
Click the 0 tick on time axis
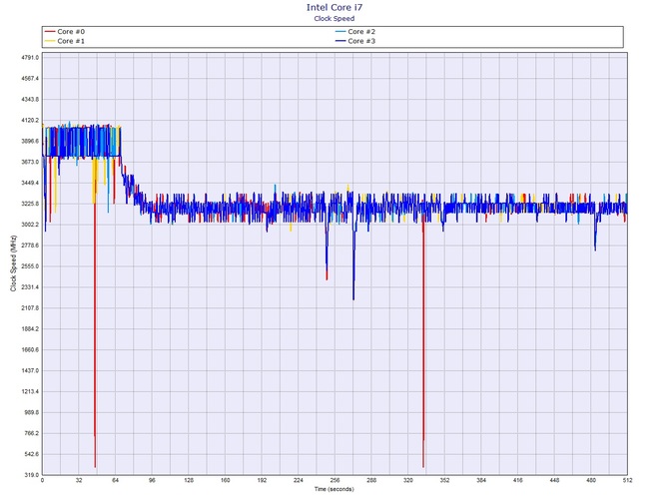point(42,480)
